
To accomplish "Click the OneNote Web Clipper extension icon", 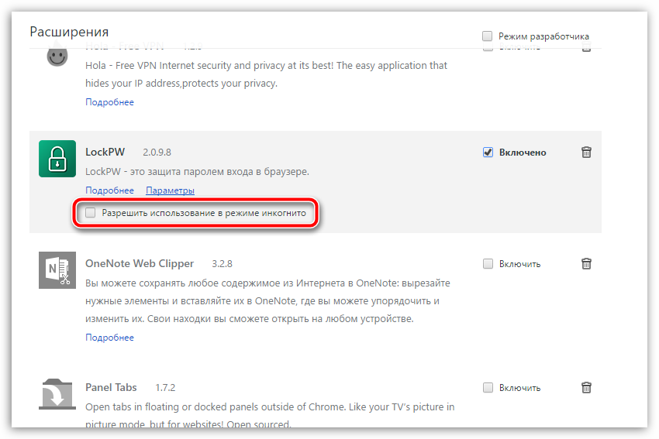I will [x=57, y=270].
